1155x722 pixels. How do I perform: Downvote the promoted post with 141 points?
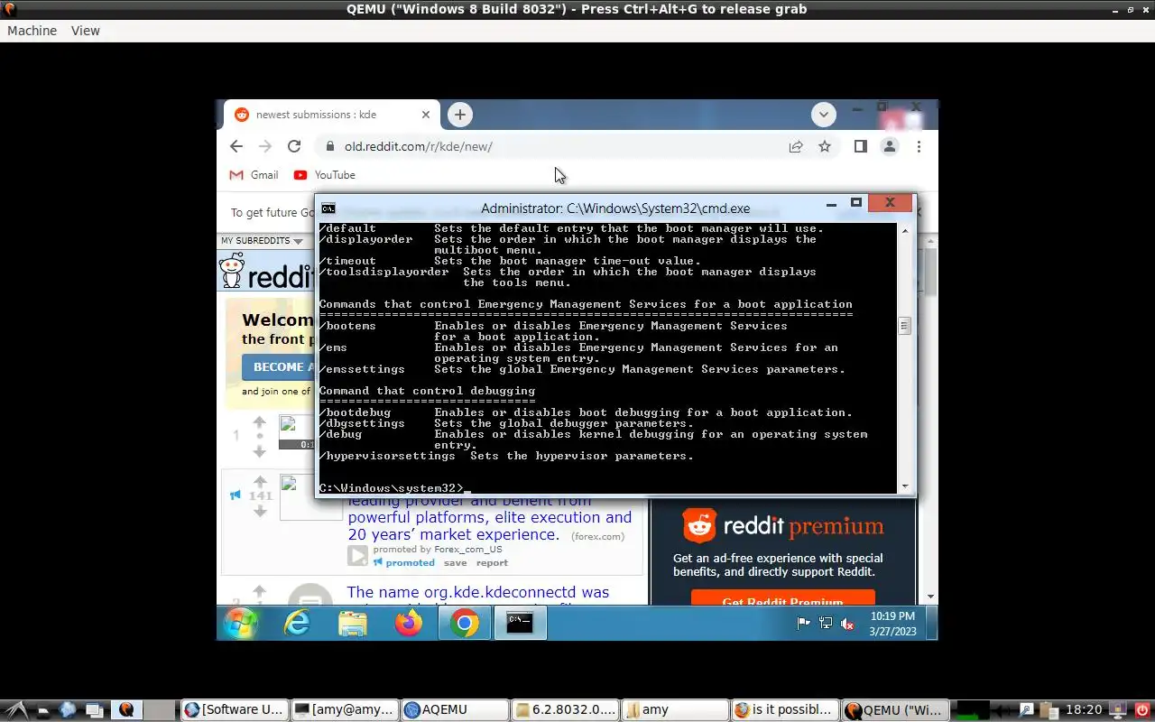tap(260, 511)
